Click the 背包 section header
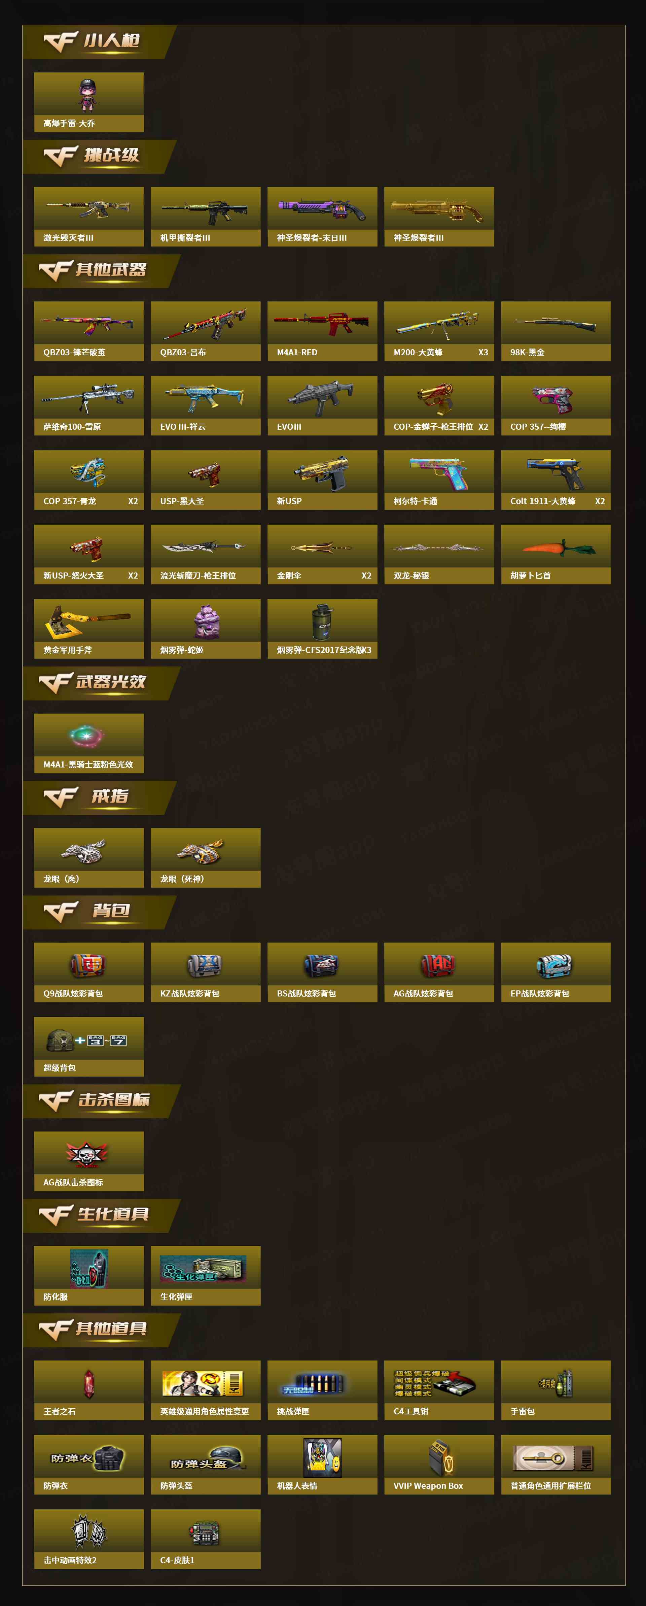Viewport: 646px width, 1606px height. tap(100, 912)
